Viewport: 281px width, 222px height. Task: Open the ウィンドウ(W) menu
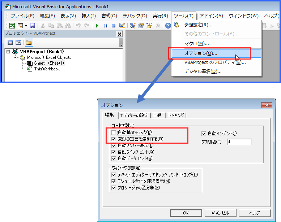(244, 16)
